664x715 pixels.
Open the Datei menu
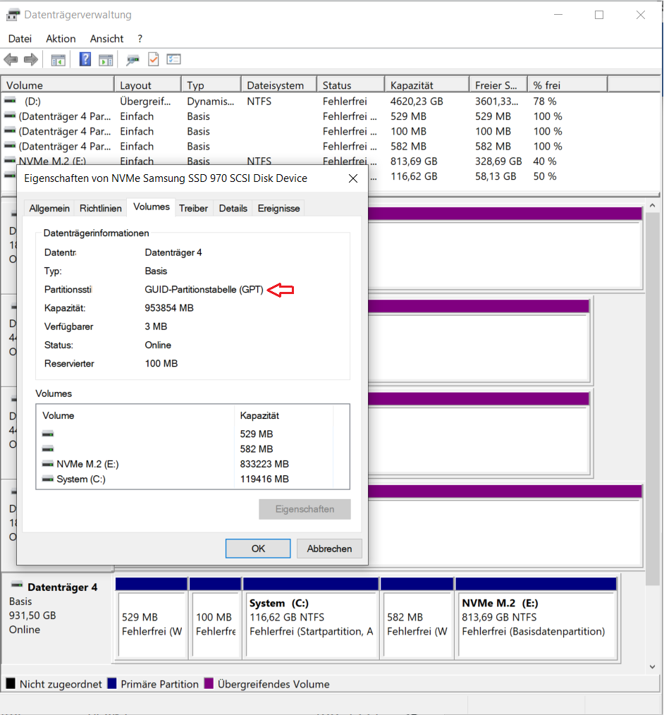(x=20, y=39)
